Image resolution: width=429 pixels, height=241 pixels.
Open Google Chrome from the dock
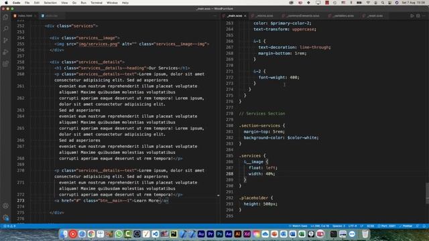pyautogui.click(x=91, y=234)
